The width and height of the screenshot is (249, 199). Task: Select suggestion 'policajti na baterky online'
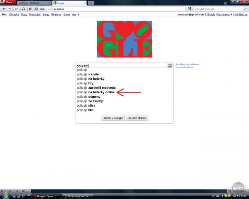click(x=124, y=92)
